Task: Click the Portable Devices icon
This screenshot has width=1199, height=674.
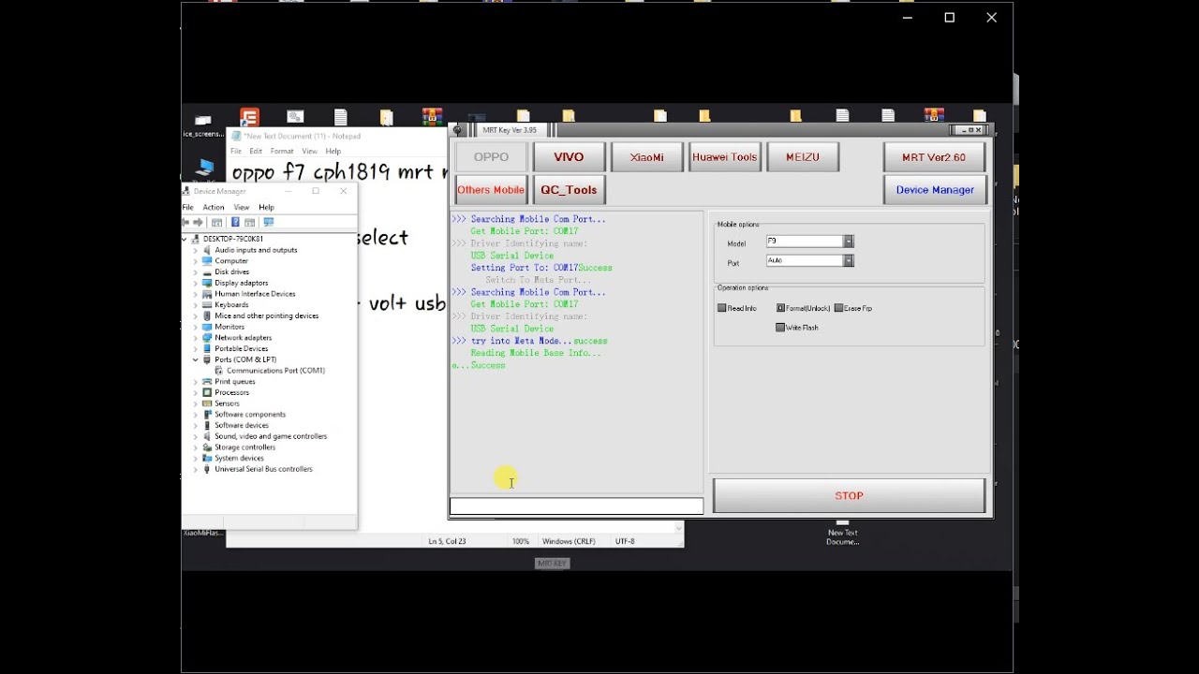Action: pyautogui.click(x=207, y=348)
